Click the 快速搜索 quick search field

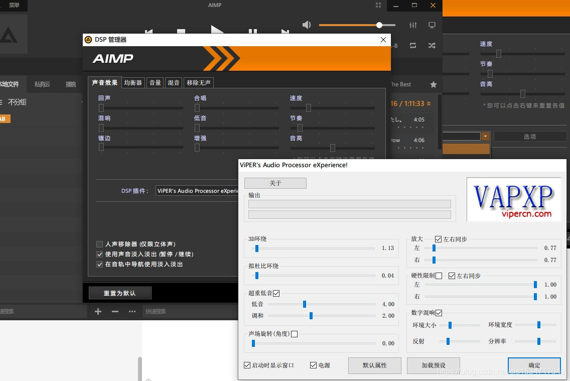point(189,311)
